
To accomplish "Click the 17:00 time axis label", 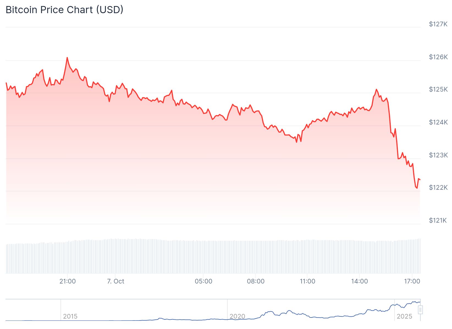I will click(412, 281).
